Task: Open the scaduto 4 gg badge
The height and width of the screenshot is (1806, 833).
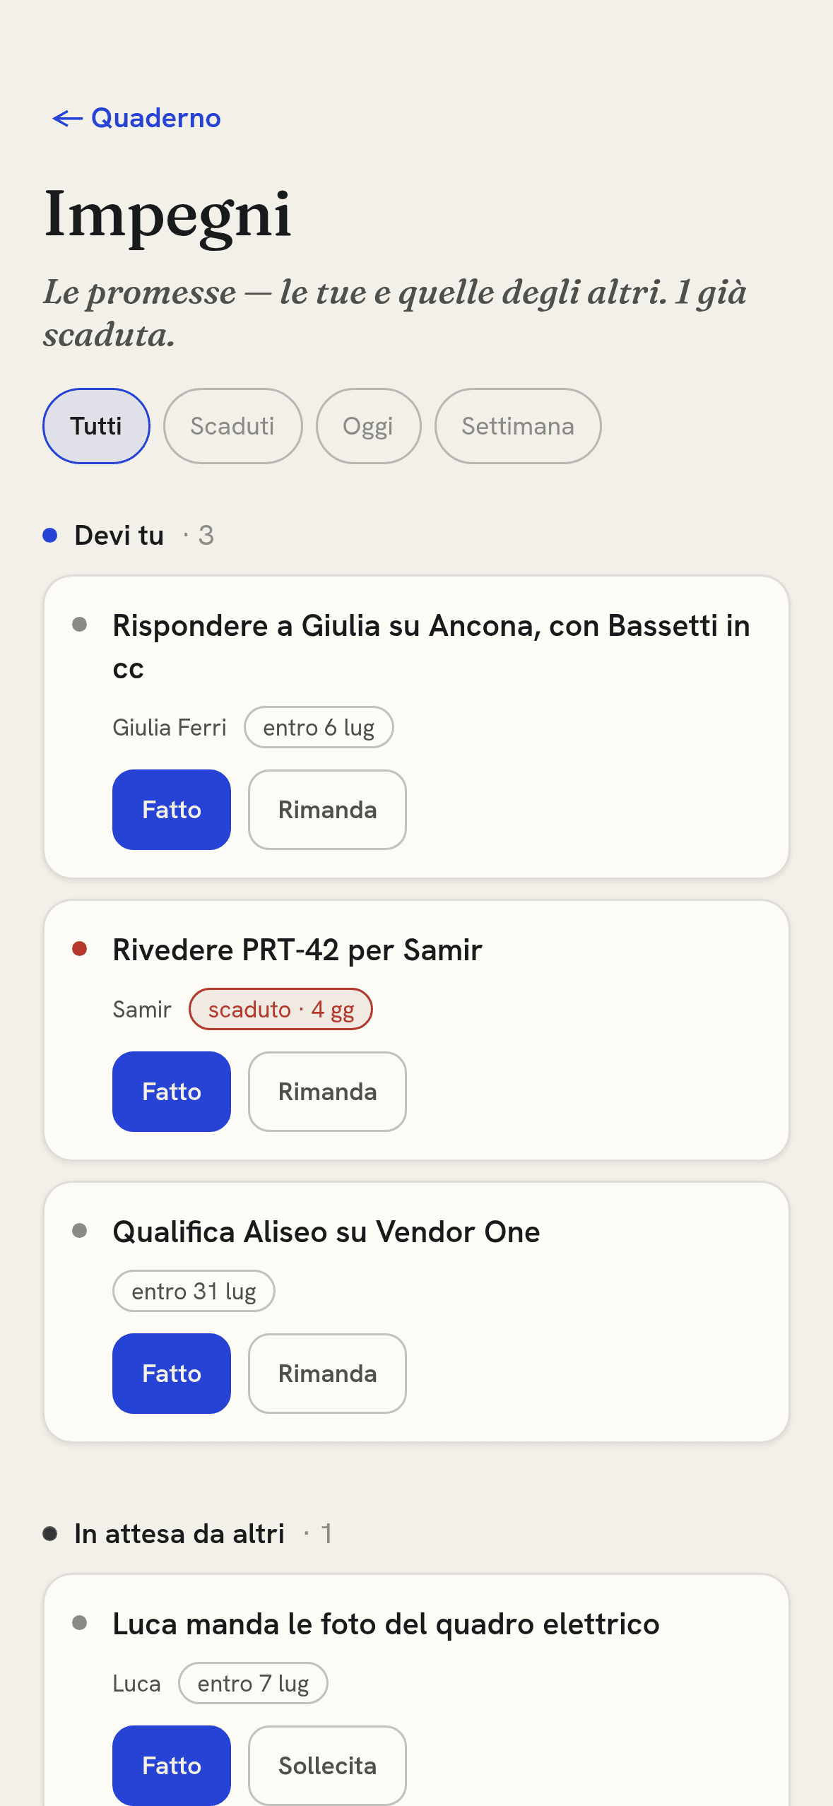Action: point(280,1009)
